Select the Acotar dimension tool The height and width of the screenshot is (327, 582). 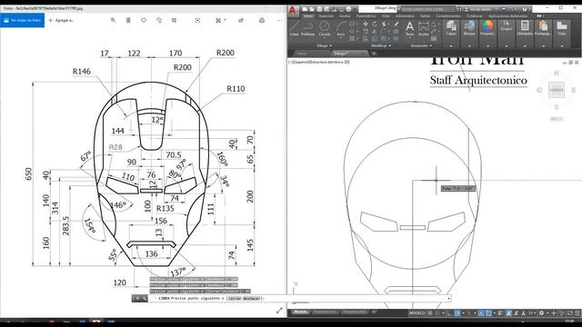tap(424, 28)
